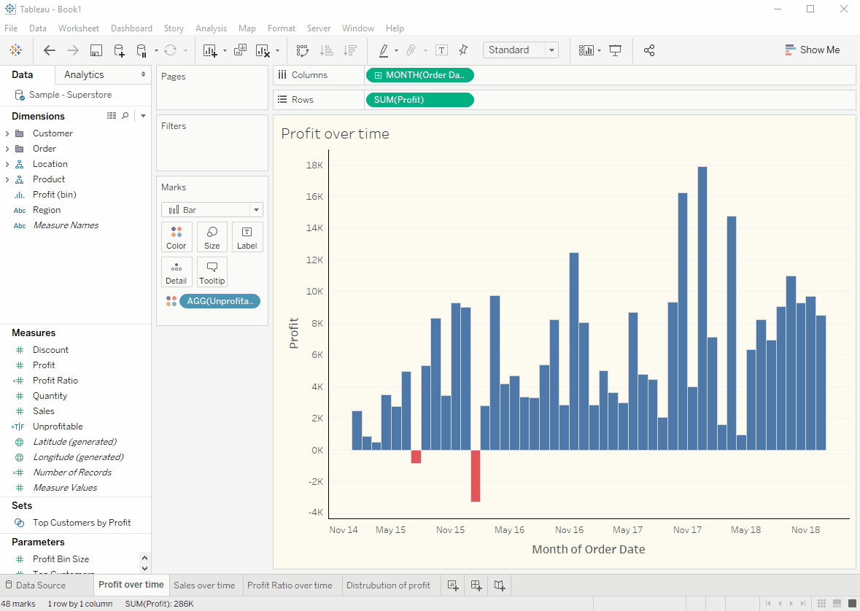Open the Tooltip card in Marks
Image resolution: width=860 pixels, height=611 pixels.
pos(212,272)
